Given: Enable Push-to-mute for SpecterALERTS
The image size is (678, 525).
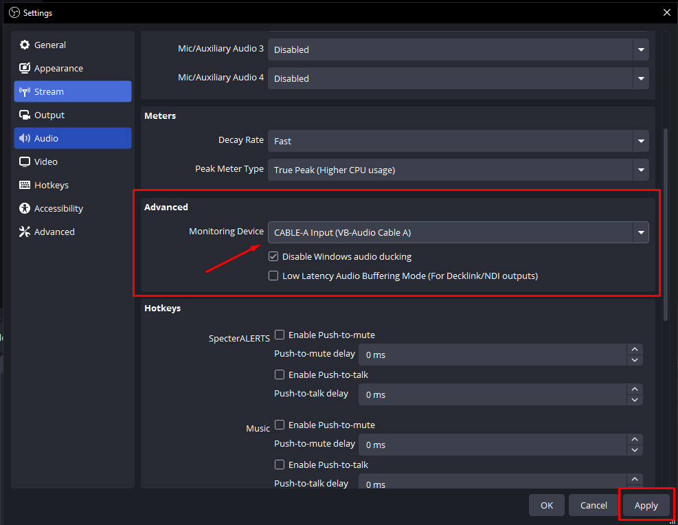Looking at the screenshot, I should (x=280, y=335).
